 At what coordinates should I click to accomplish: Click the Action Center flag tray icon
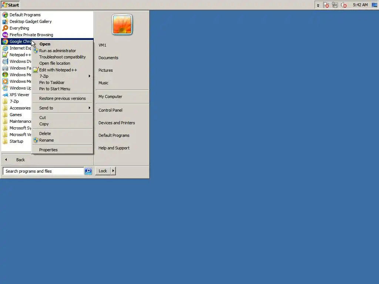[x=326, y=5]
